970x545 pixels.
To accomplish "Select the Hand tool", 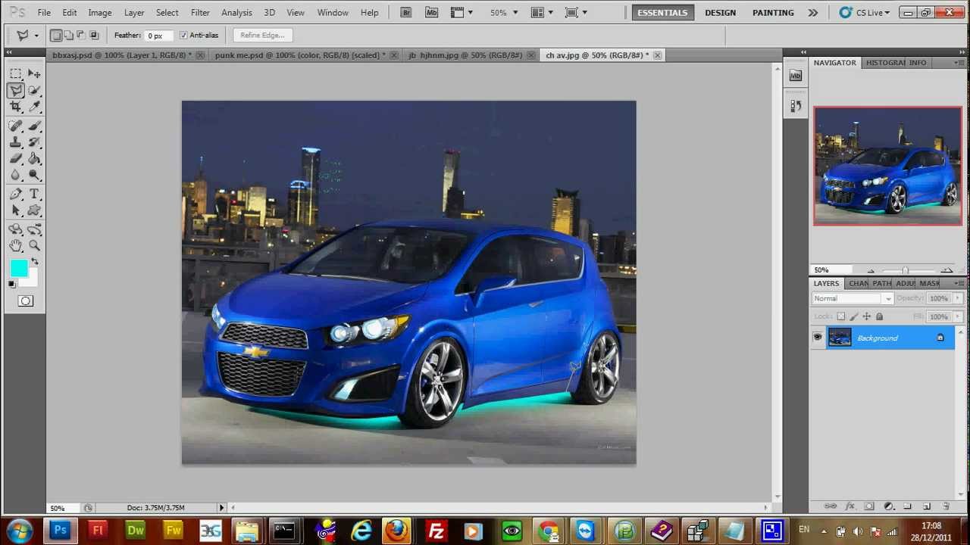I will 16,246.
